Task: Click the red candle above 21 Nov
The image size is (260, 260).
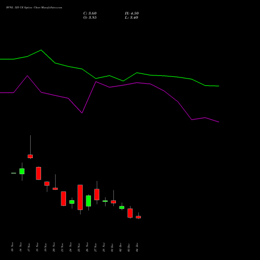Action: [x=63, y=199]
